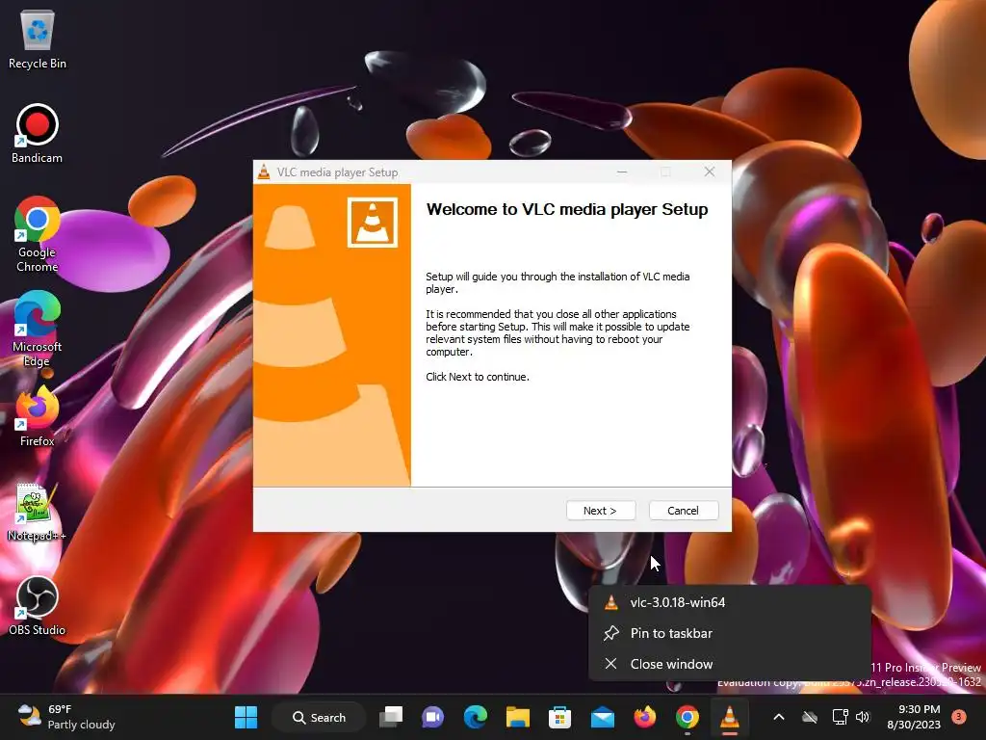This screenshot has height=740, width=986.
Task: Open Mail from the taskbar
Action: tap(603, 717)
